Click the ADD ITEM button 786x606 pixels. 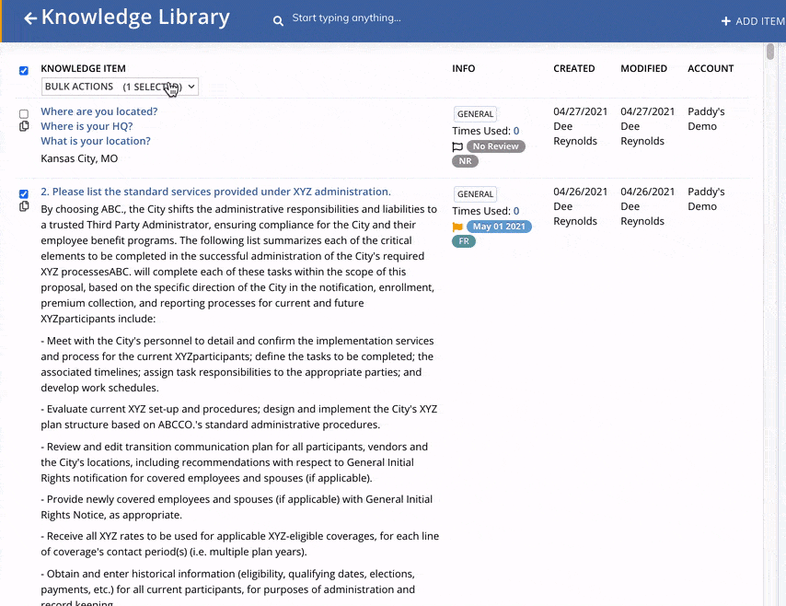(753, 21)
